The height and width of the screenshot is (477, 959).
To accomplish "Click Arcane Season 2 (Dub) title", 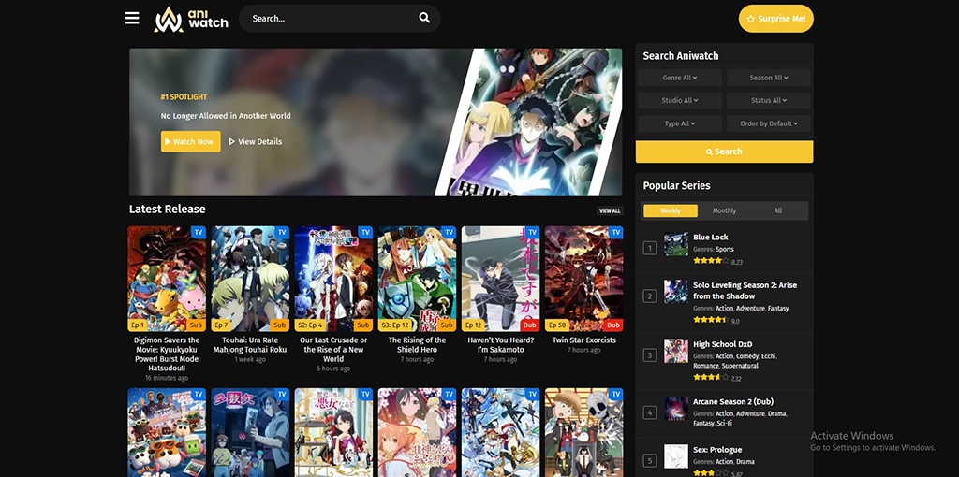I will 732,402.
